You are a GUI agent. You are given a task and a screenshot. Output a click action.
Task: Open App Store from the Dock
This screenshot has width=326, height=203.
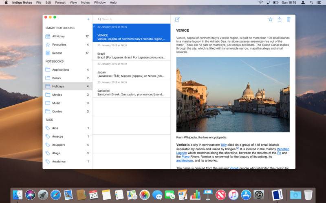pyautogui.click(x=246, y=195)
